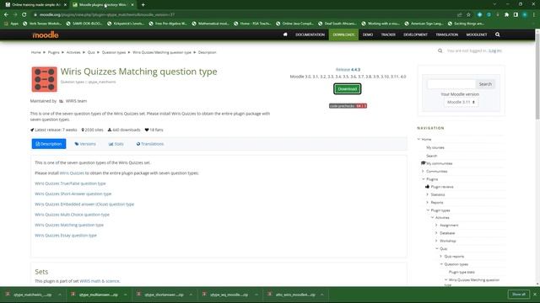Collapse Plugins in navigation tree
The width and height of the screenshot is (540, 303).
(424, 179)
